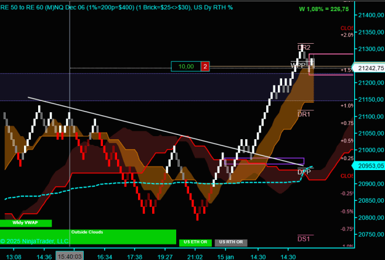This screenshot has width=385, height=260.
Task: Click the +0.5% level label
Action: coord(347,141)
